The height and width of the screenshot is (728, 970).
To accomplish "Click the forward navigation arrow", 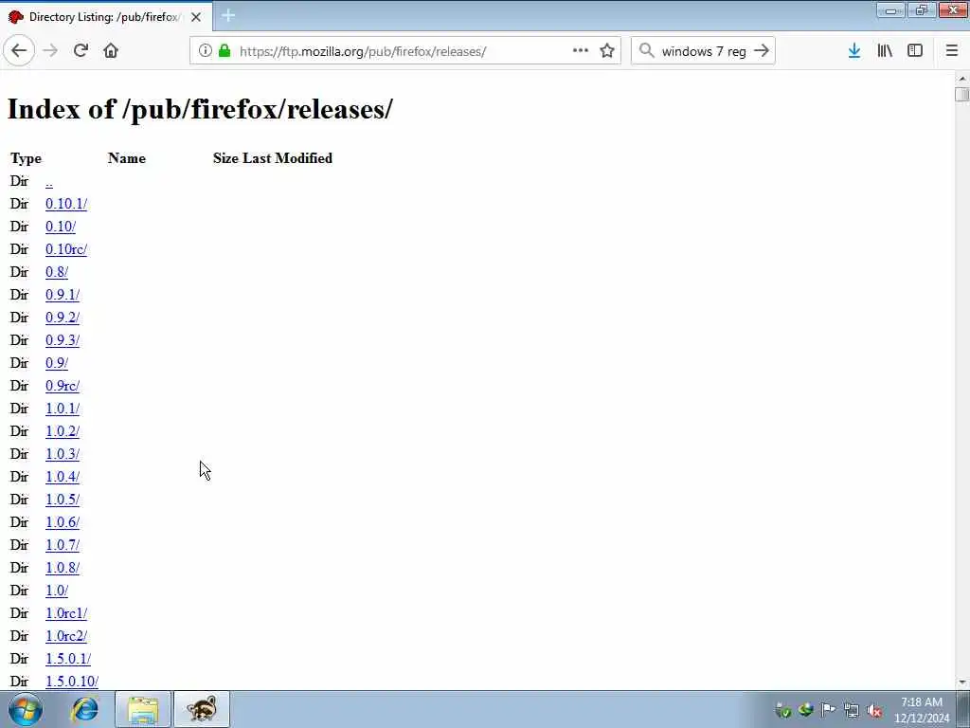I will tap(51, 51).
